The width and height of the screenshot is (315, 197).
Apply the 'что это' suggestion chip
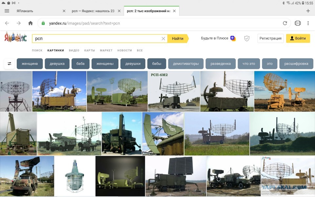249,64
